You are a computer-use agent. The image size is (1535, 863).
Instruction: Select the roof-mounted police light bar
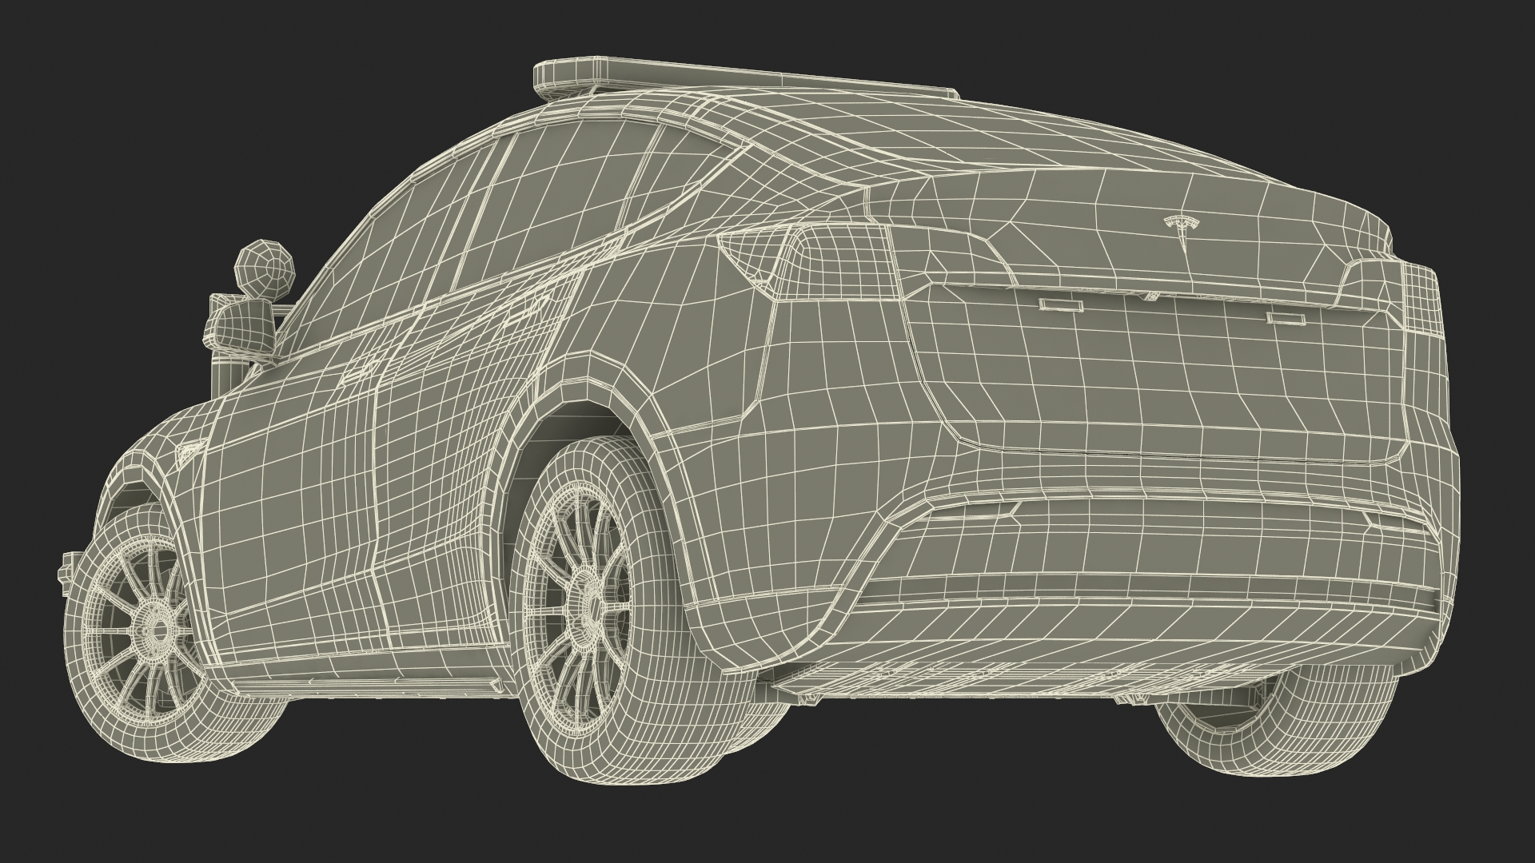click(x=746, y=78)
